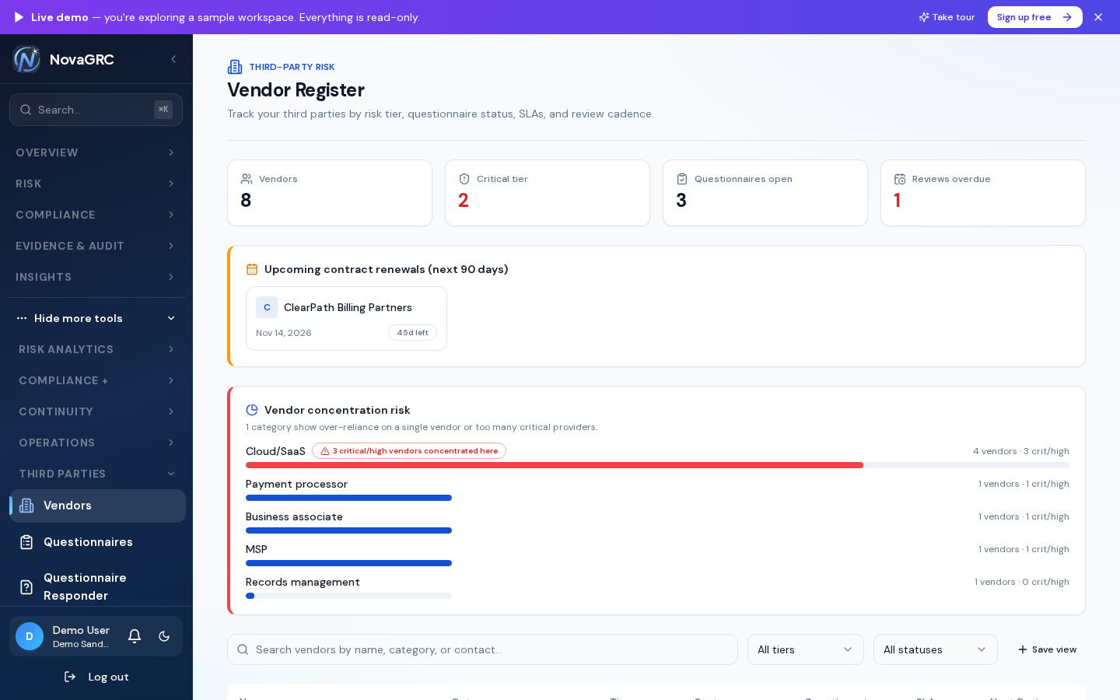Image resolution: width=1120 pixels, height=700 pixels.
Task: Click the Business associate blue bar
Action: (x=348, y=530)
